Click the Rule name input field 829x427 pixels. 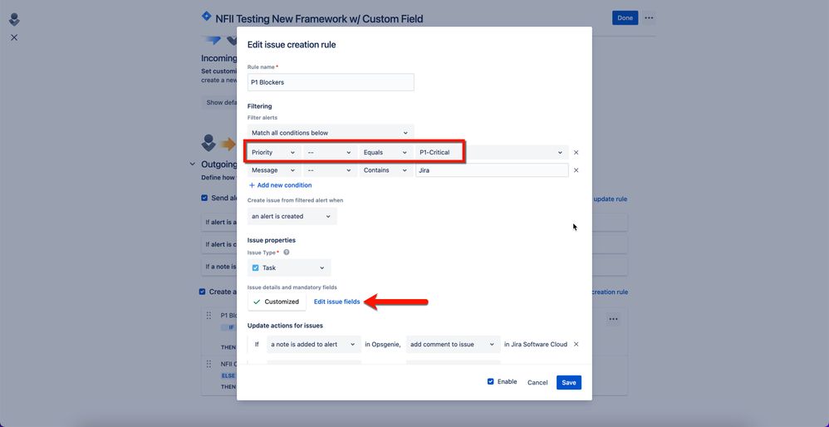click(x=331, y=82)
